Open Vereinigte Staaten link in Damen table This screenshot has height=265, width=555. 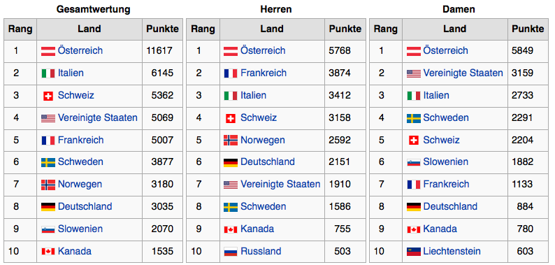463,73
